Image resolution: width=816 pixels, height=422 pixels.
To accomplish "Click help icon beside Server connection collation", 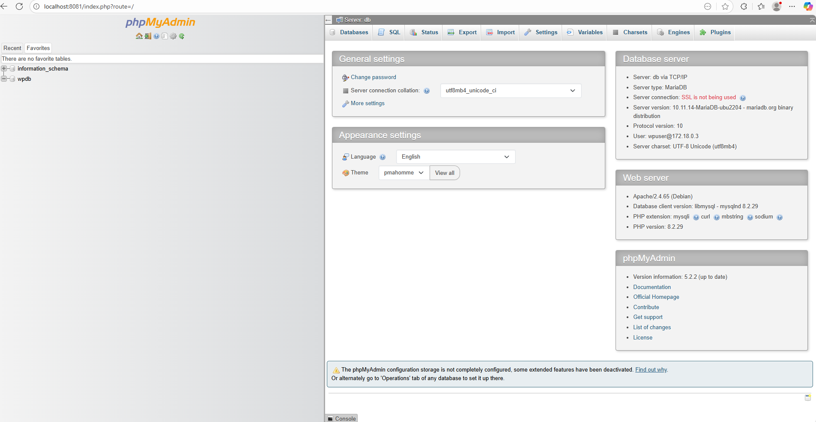I will (427, 91).
